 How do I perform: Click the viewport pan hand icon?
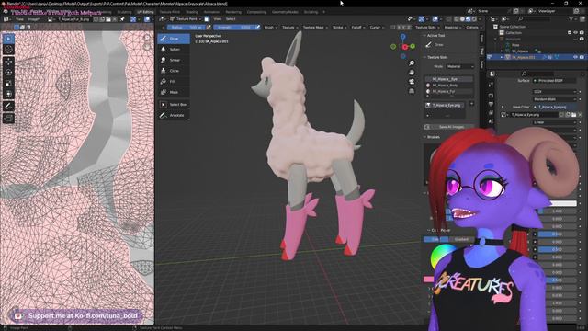pos(412,73)
